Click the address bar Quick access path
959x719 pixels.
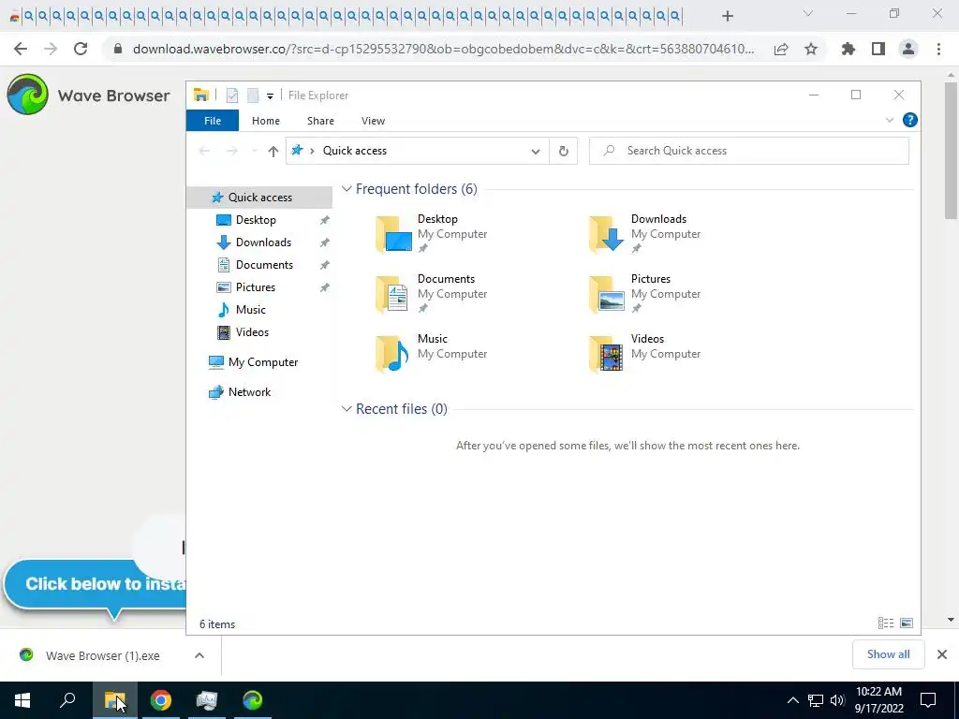pos(355,151)
